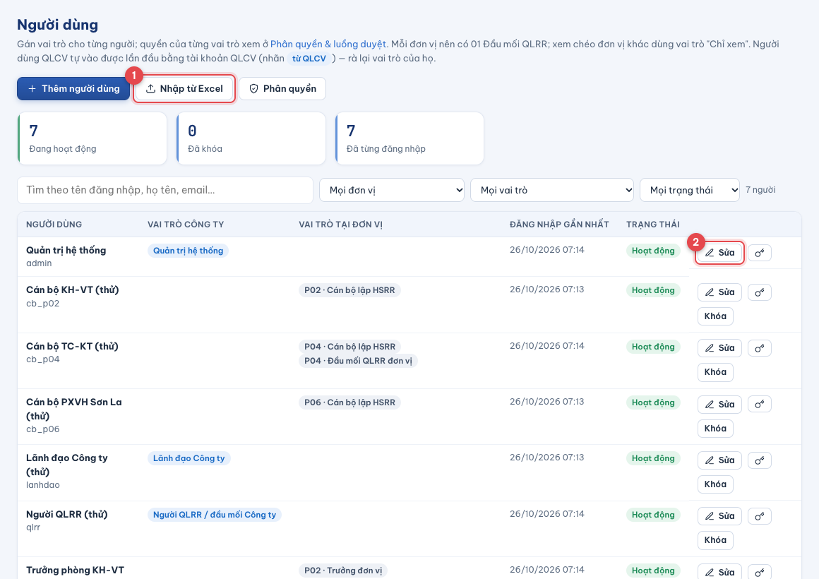Screen dimensions: 819x579
Task: Click Sửa for user cb_p02
Action: pos(719,292)
